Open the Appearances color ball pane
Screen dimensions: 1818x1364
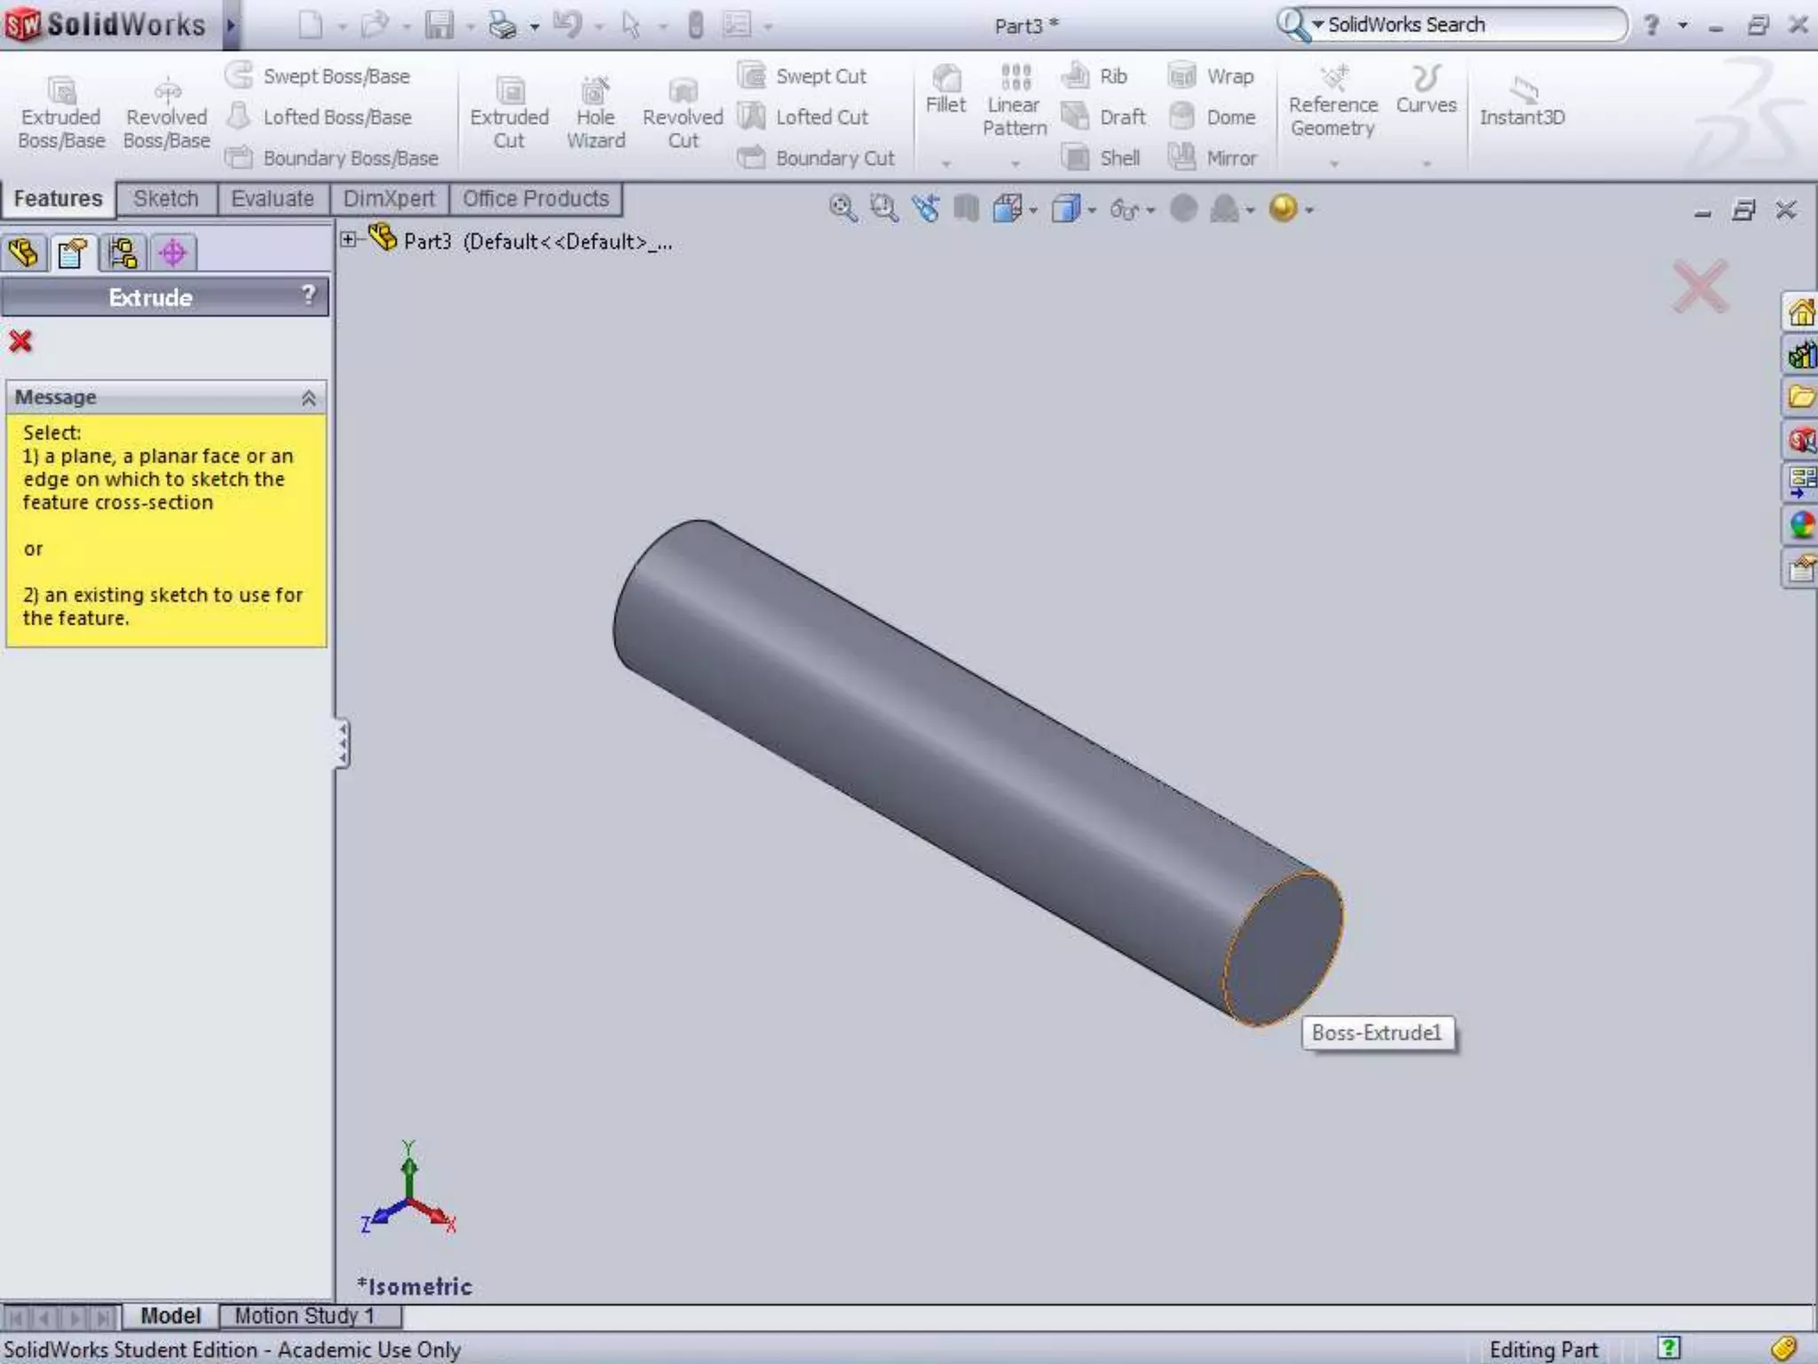(1801, 526)
